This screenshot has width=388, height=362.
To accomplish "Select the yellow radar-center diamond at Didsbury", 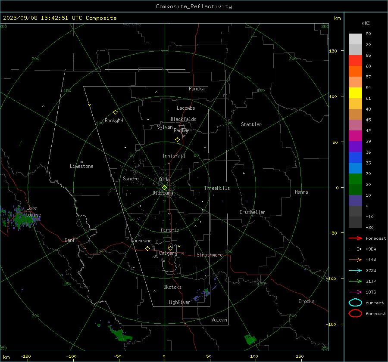I will click(x=164, y=187).
